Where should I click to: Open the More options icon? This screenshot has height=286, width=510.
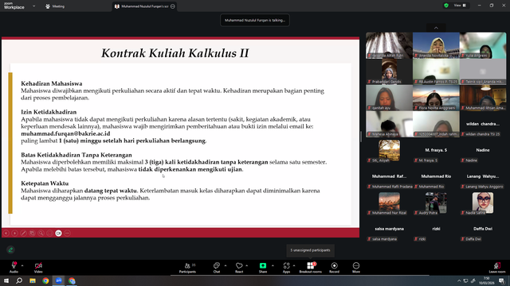[356, 265]
